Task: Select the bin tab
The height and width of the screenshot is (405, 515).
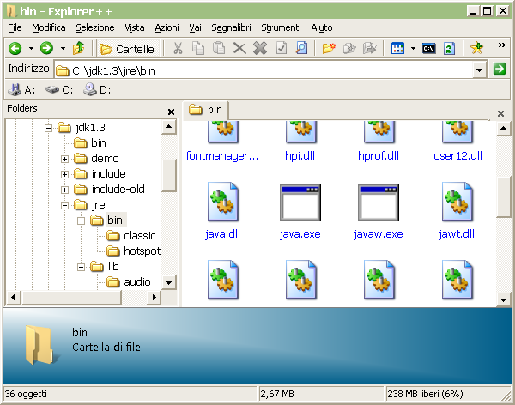Action: click(x=206, y=110)
